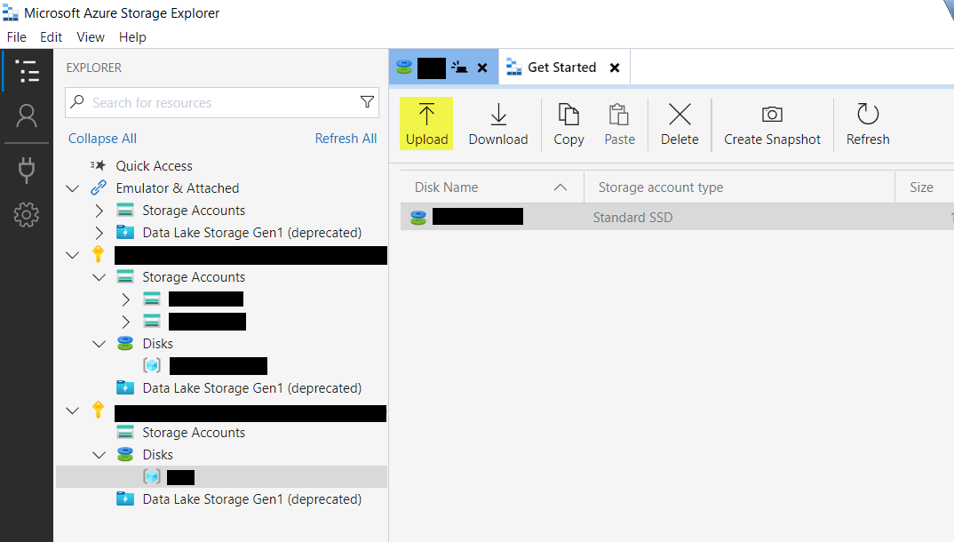Open the View menu
The image size is (954, 542).
click(91, 37)
